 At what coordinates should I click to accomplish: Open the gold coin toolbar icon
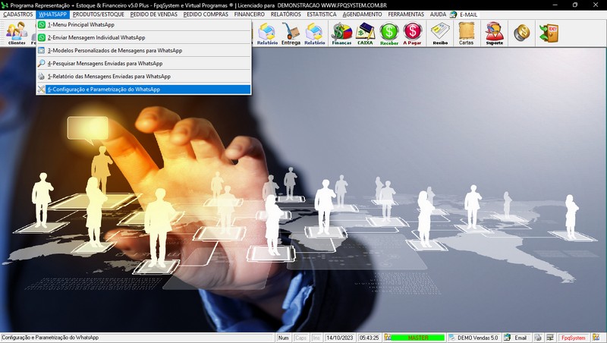click(522, 33)
